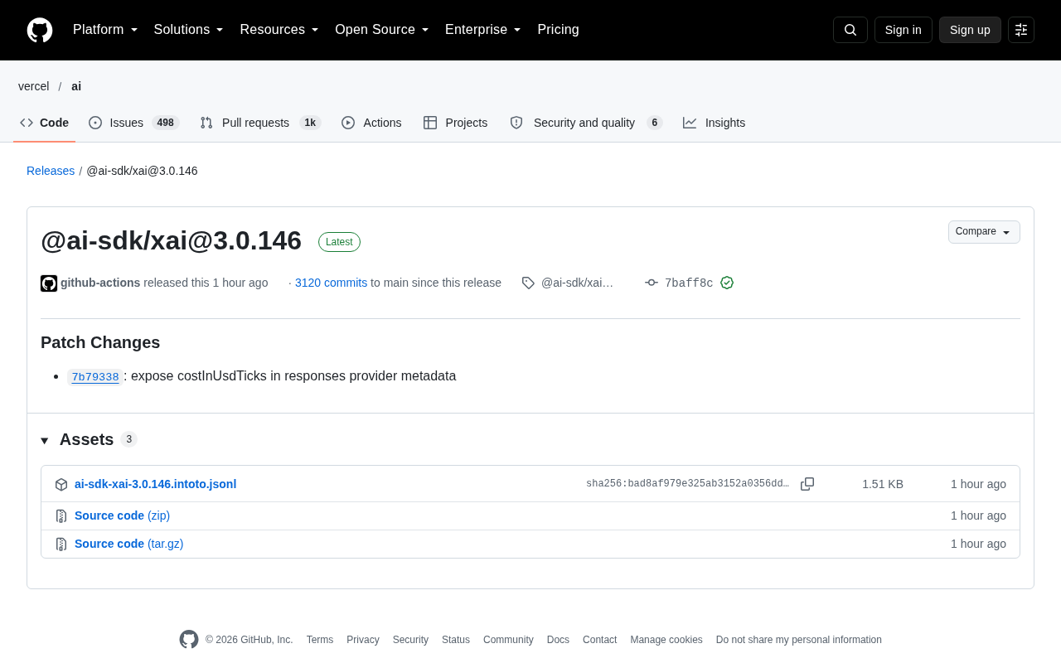
Task: Download Source code (zip)
Action: (122, 515)
